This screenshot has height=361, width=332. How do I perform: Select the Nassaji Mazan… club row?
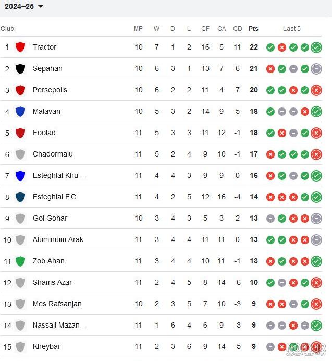click(x=161, y=326)
